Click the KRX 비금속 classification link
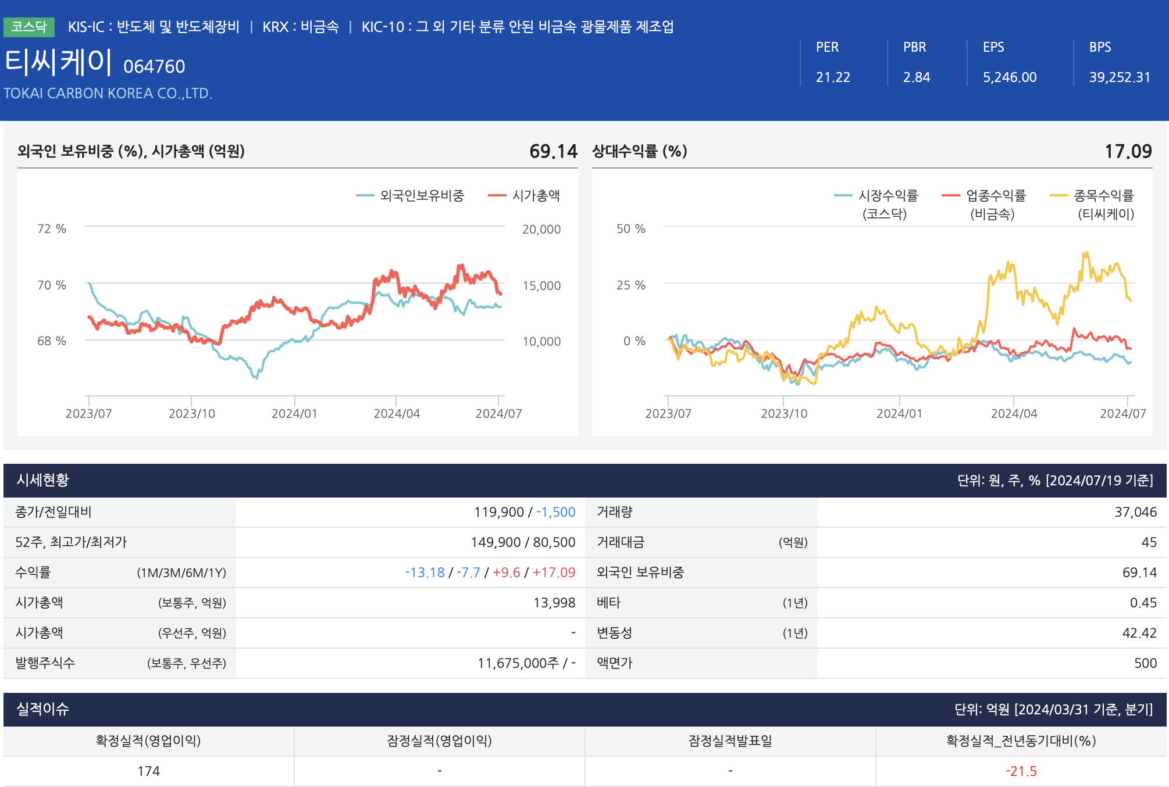Screen dimensions: 1169x787 (x=300, y=27)
